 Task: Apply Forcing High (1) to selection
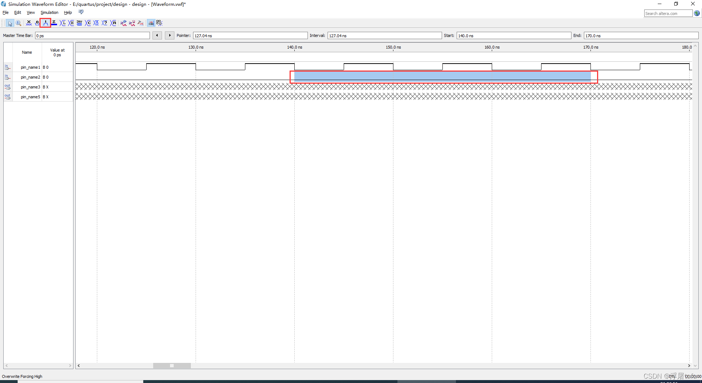(x=45, y=23)
